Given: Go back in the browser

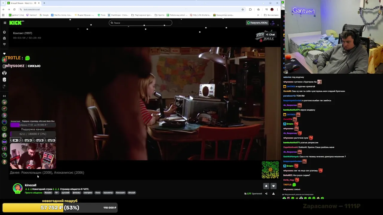Looking at the screenshot, I should coord(3,9).
